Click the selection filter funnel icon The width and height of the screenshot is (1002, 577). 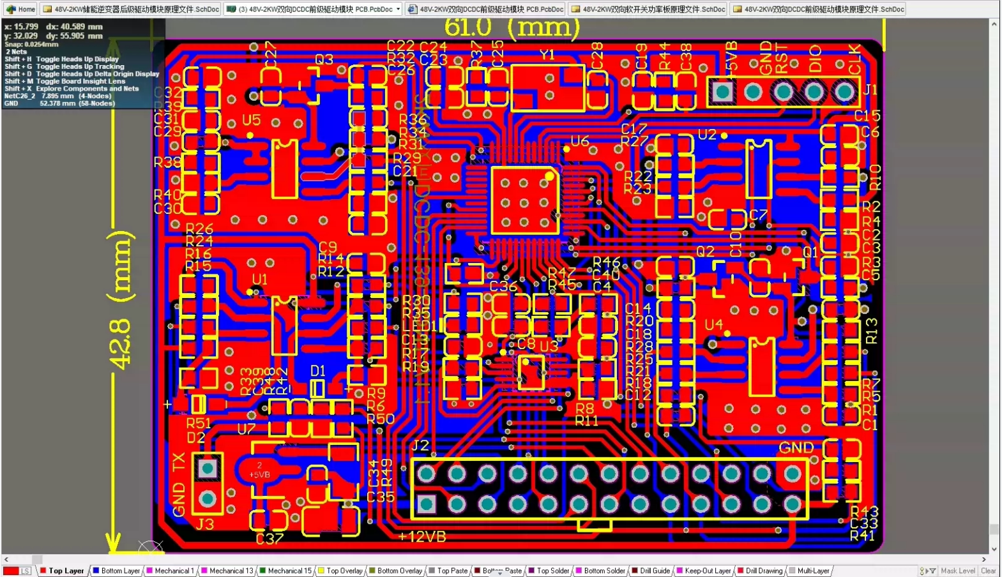pos(932,571)
